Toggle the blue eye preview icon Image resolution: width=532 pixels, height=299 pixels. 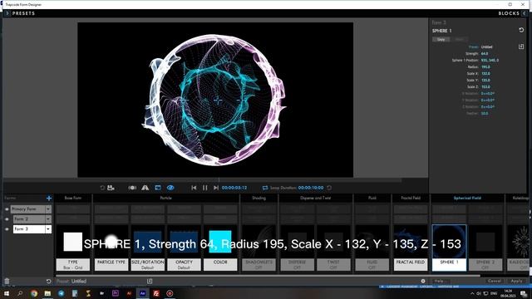pos(170,188)
